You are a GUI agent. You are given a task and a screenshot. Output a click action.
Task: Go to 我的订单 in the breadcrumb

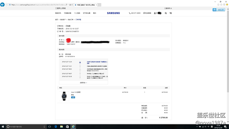click(x=70, y=20)
